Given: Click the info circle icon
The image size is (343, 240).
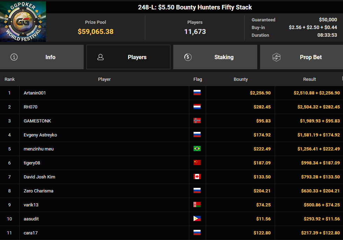Looking at the screenshot, I should [14, 57].
